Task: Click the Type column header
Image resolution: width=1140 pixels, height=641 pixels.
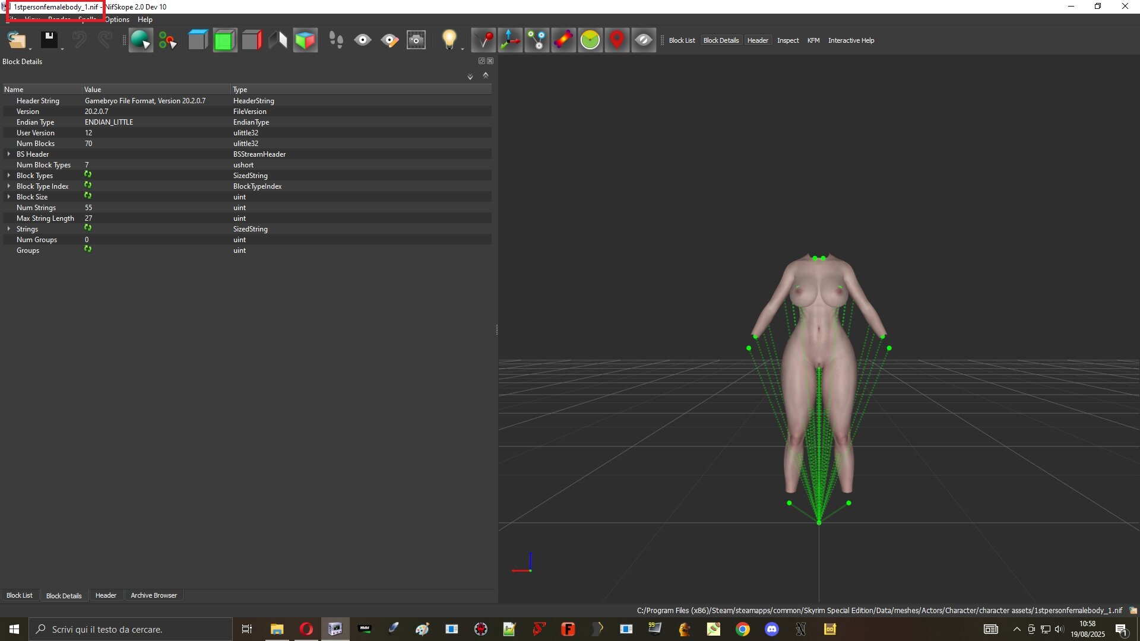Action: pos(361,90)
